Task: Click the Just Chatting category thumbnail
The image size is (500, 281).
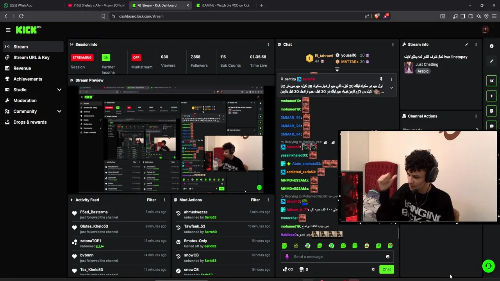Action: 409,68
